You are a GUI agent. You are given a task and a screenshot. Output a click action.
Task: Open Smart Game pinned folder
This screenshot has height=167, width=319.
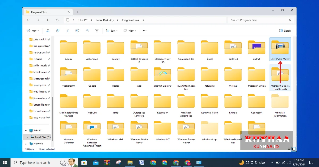(x=39, y=72)
